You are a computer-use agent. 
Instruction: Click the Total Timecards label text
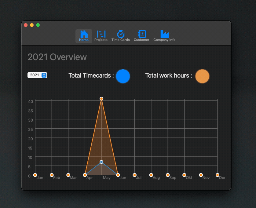click(x=91, y=75)
